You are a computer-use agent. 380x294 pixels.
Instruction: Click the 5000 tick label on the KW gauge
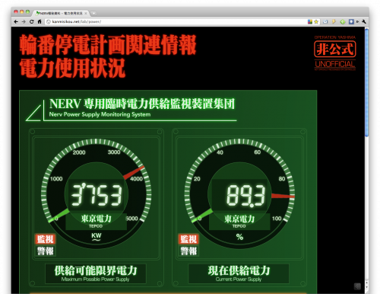131,219
